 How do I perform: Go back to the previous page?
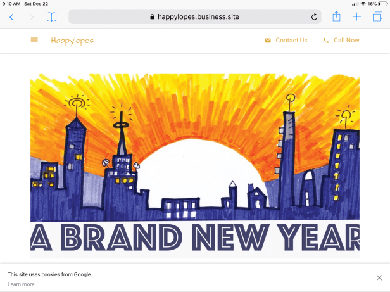click(x=11, y=16)
